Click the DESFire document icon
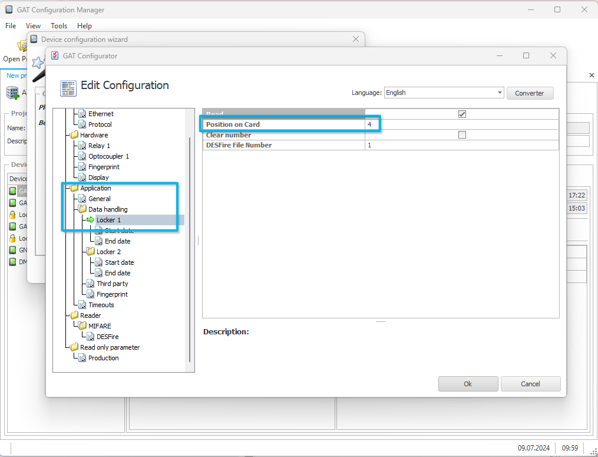 tap(90, 337)
